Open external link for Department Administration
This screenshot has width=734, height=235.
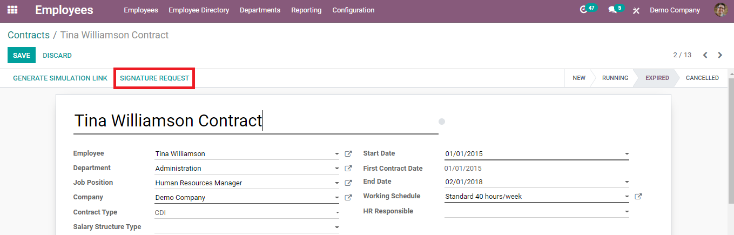[x=348, y=169]
